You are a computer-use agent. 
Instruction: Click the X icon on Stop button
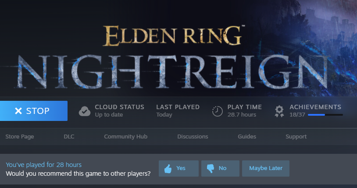(18, 111)
